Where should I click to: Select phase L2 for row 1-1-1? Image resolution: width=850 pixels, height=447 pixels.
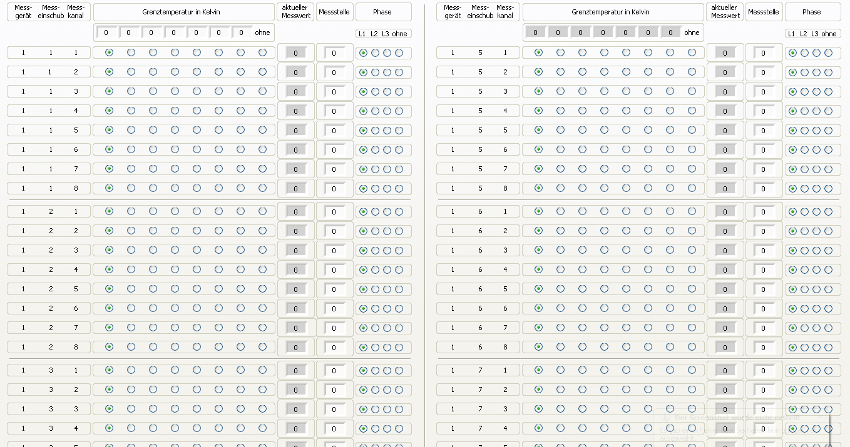pos(375,53)
